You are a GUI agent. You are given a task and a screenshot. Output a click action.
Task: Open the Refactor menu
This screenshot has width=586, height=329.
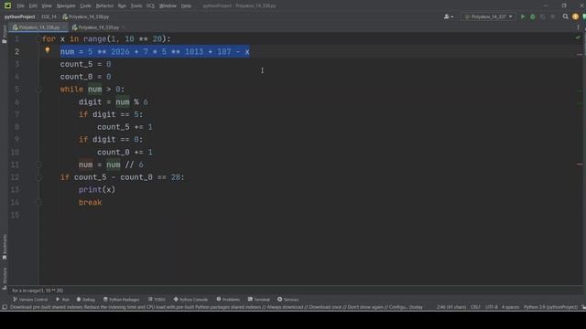[x=104, y=6]
